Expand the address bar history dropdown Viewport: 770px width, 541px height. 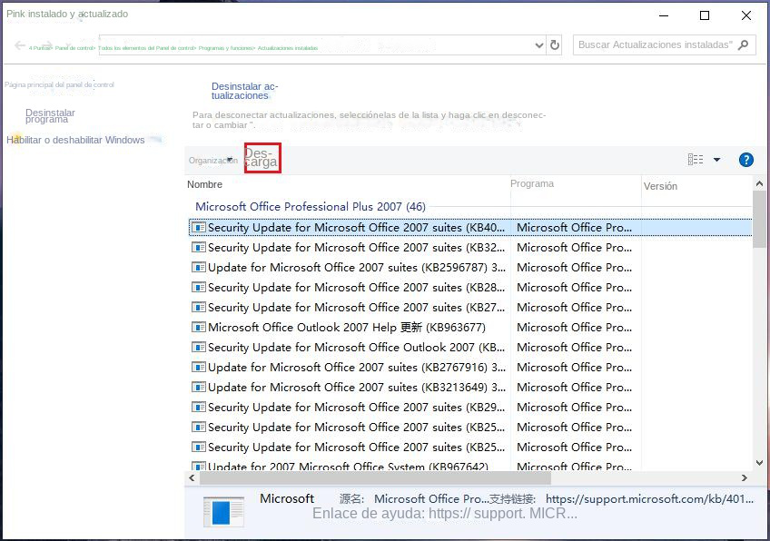pyautogui.click(x=538, y=45)
